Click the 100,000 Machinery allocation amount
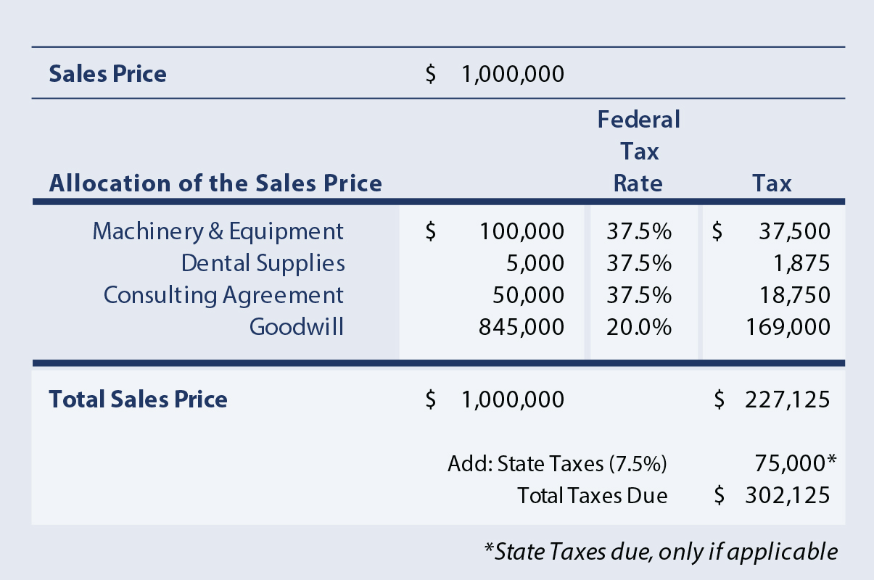 pyautogui.click(x=521, y=231)
